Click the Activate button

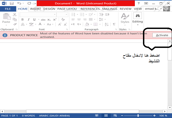tap(162, 35)
